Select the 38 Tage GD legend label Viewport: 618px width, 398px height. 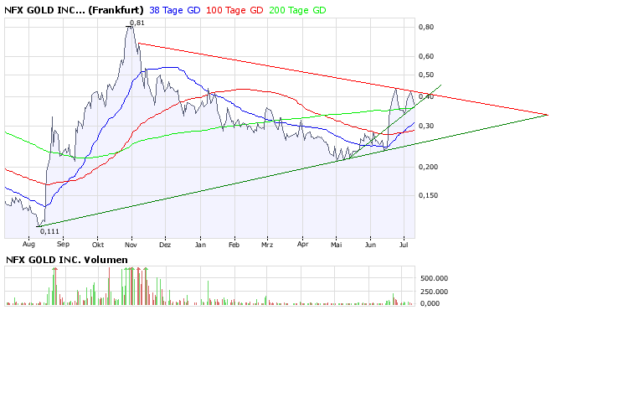tap(175, 10)
